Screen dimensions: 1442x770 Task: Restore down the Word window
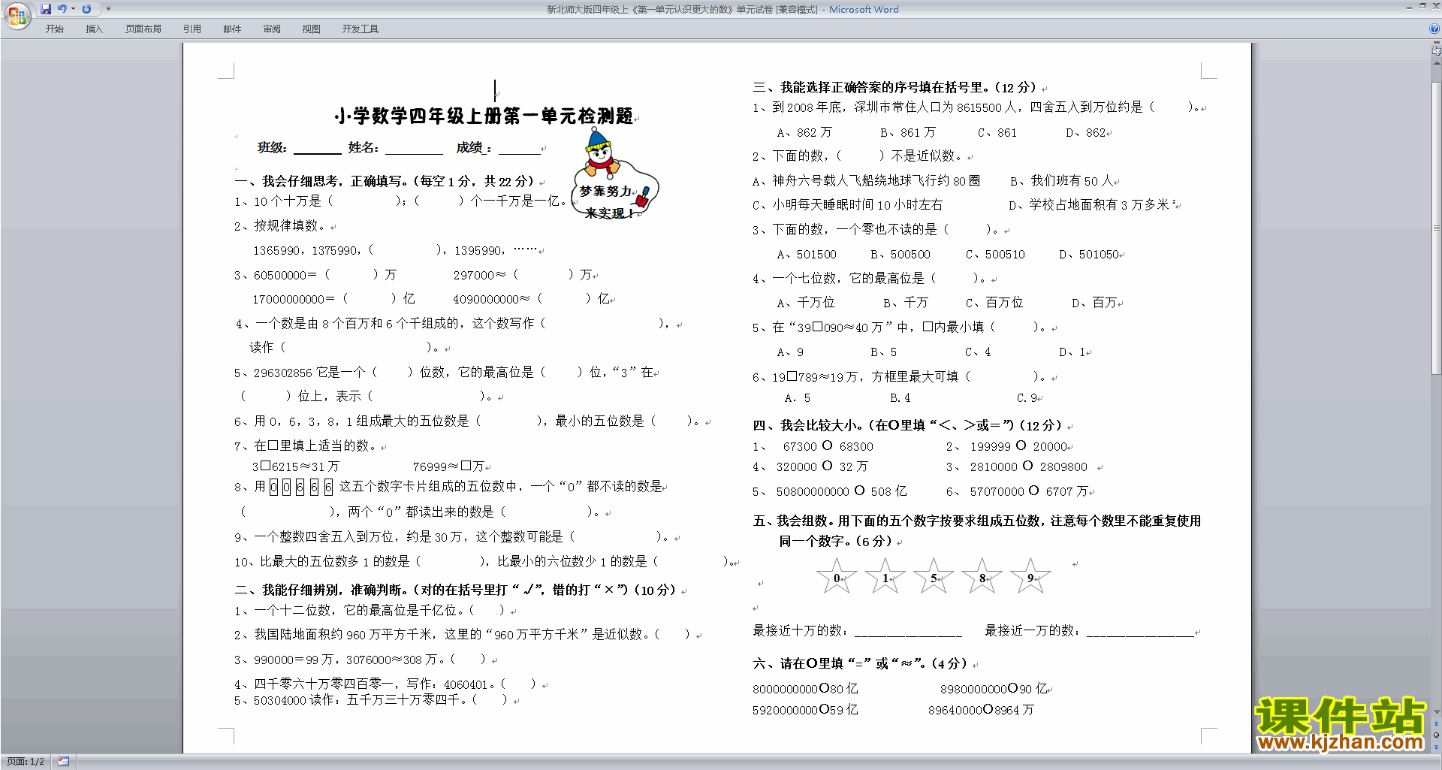point(1422,6)
